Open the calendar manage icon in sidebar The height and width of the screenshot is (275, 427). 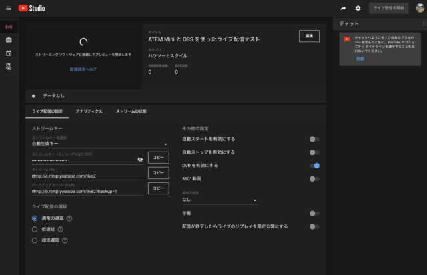9,53
